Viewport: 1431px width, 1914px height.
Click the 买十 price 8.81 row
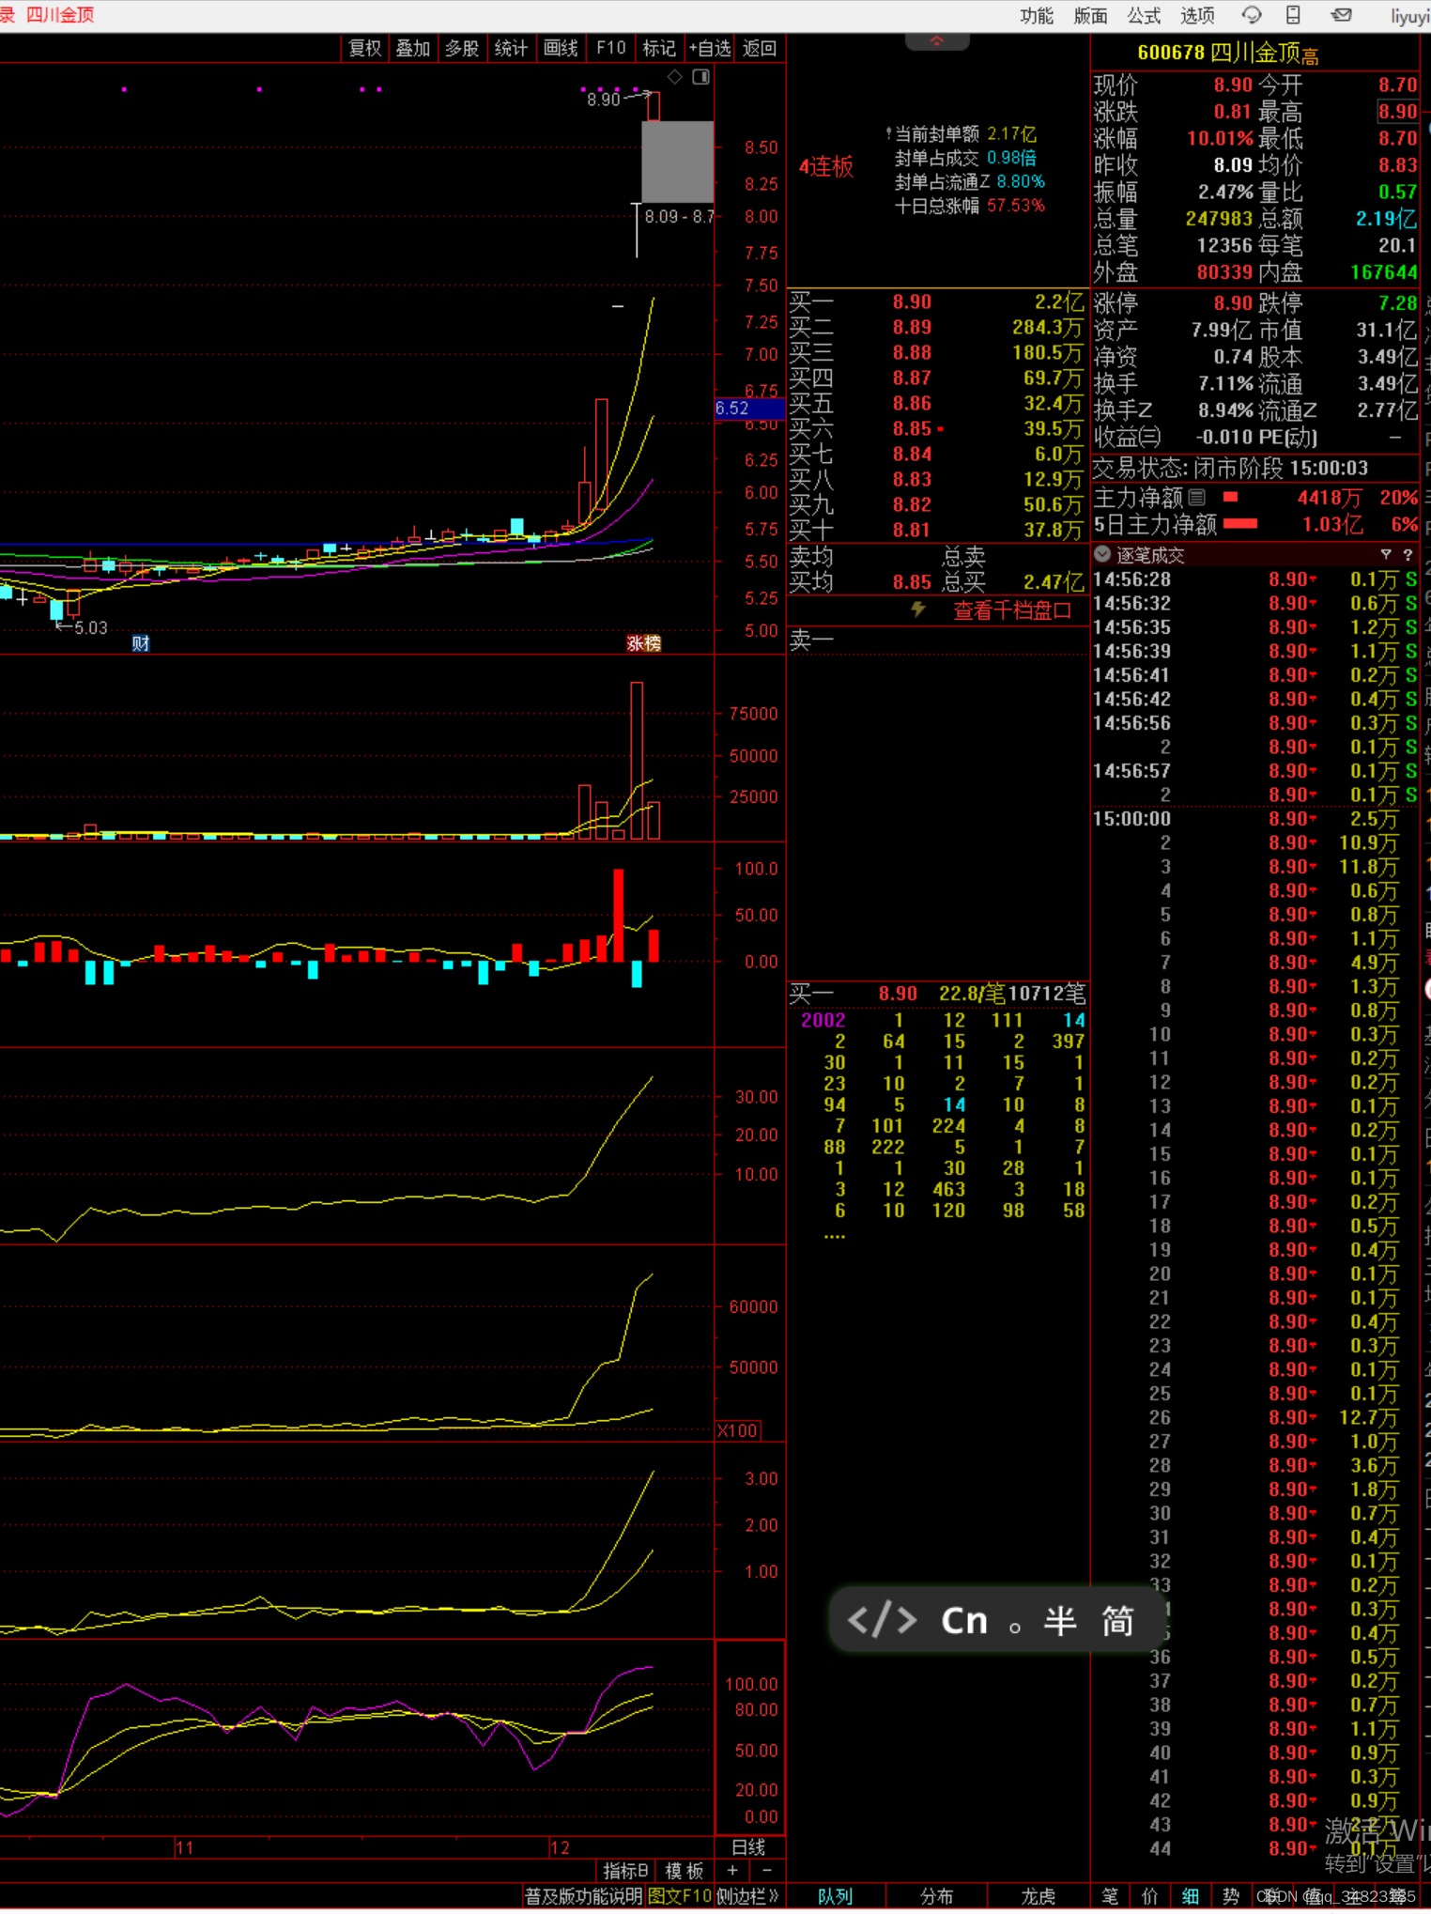[937, 531]
